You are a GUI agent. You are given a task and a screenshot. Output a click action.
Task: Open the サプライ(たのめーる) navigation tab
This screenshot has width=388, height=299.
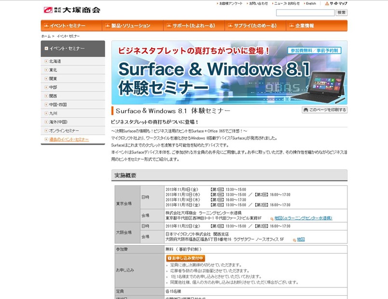[256, 26]
